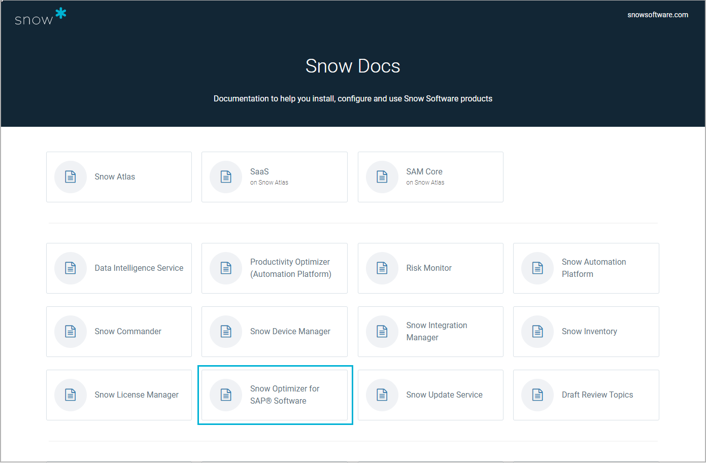Select Draft Review Topics label
This screenshot has width=706, height=463.
(x=597, y=395)
